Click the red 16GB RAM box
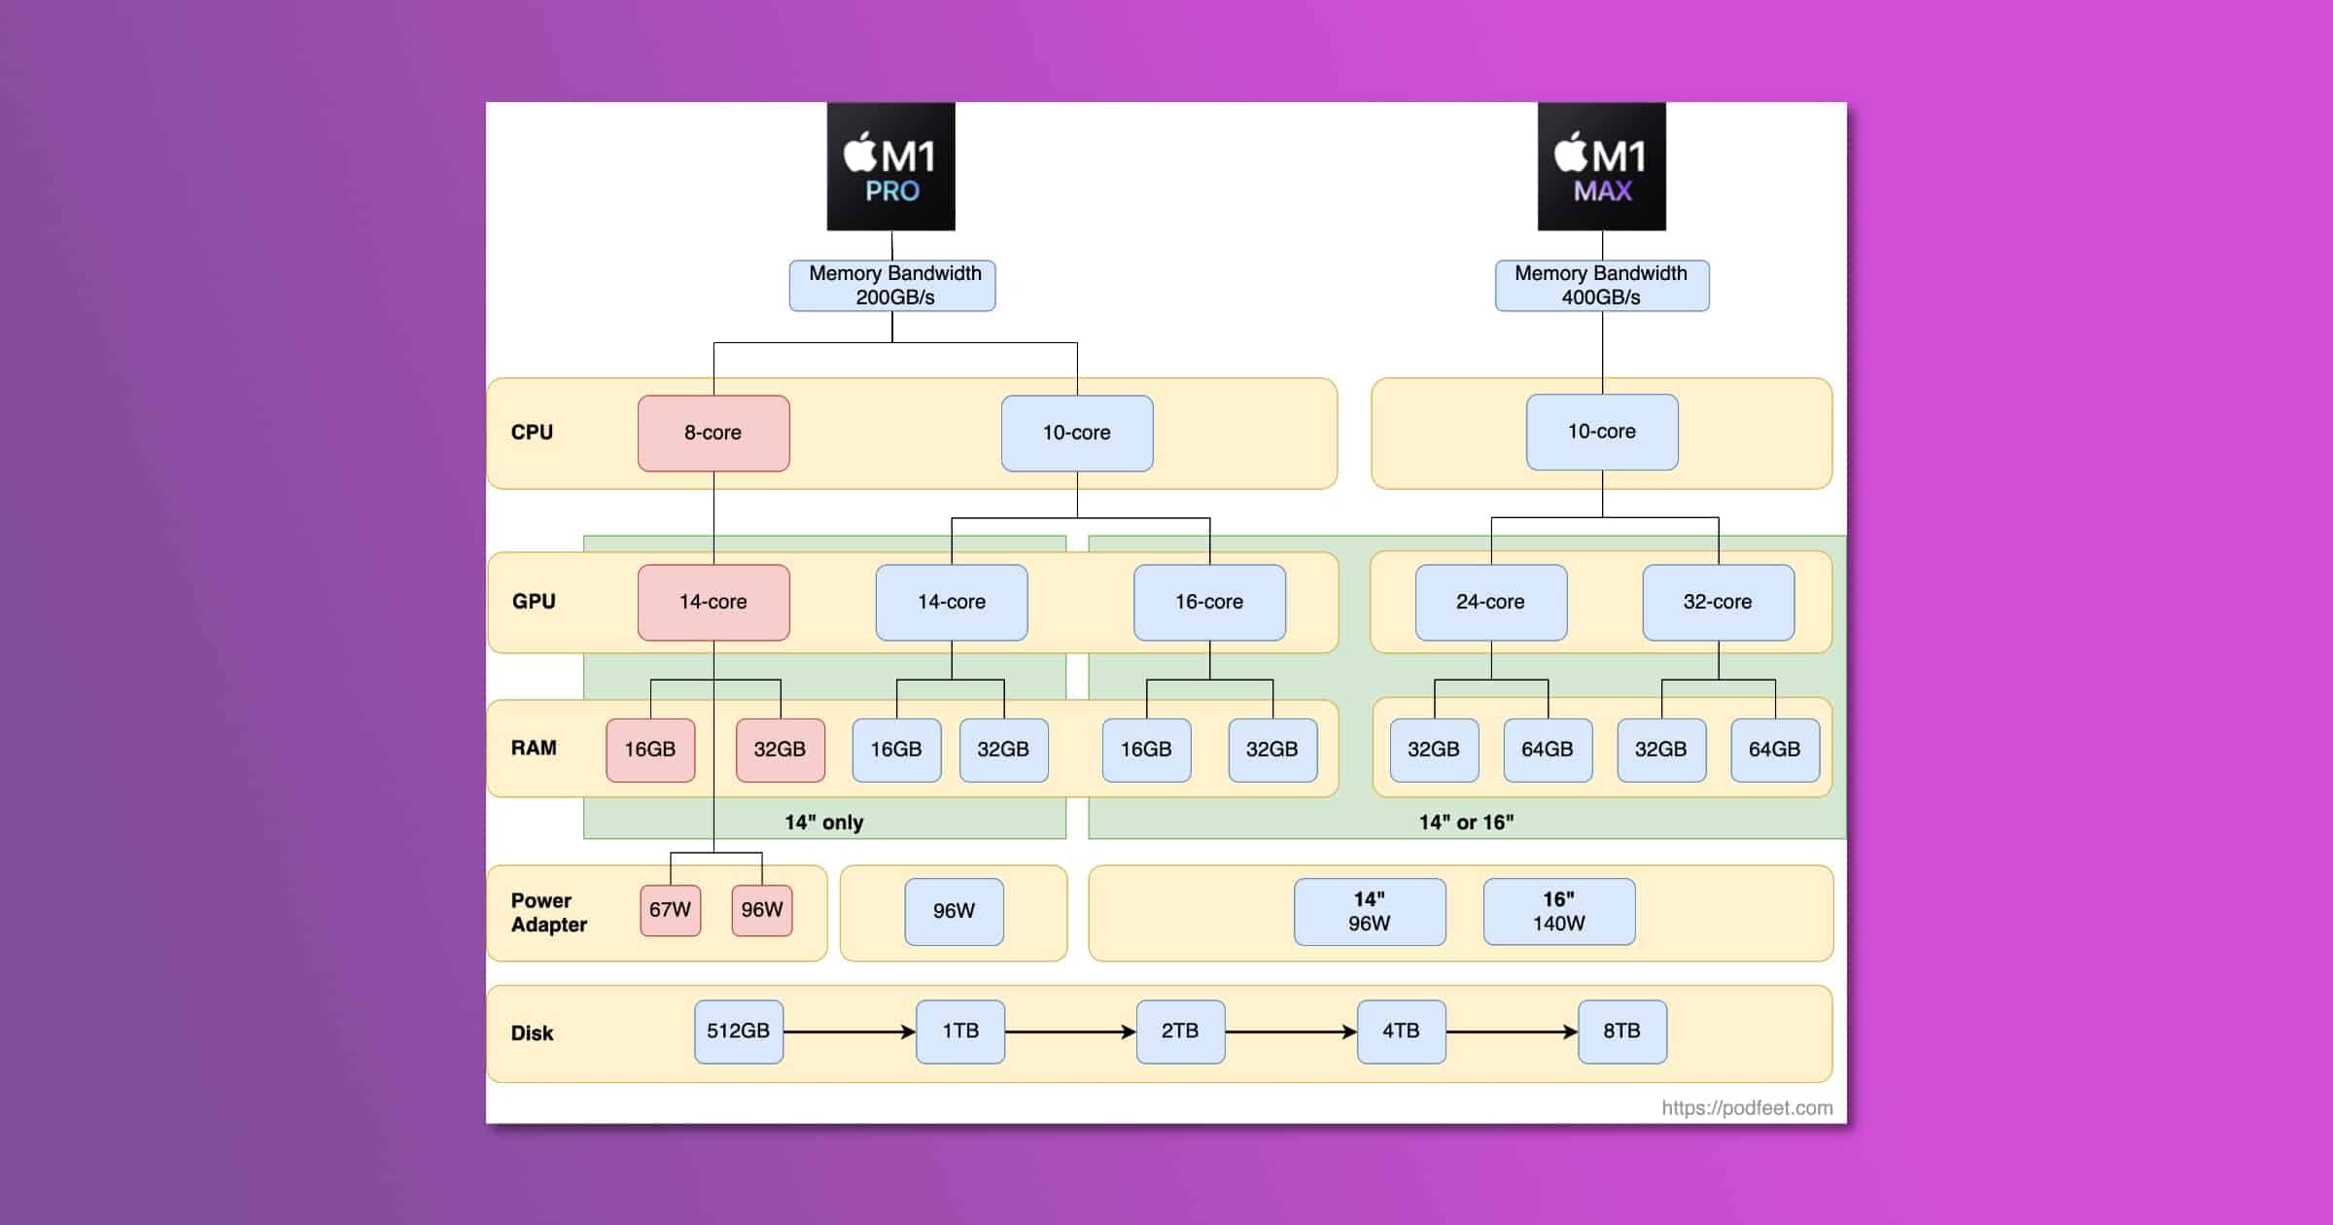 (649, 750)
